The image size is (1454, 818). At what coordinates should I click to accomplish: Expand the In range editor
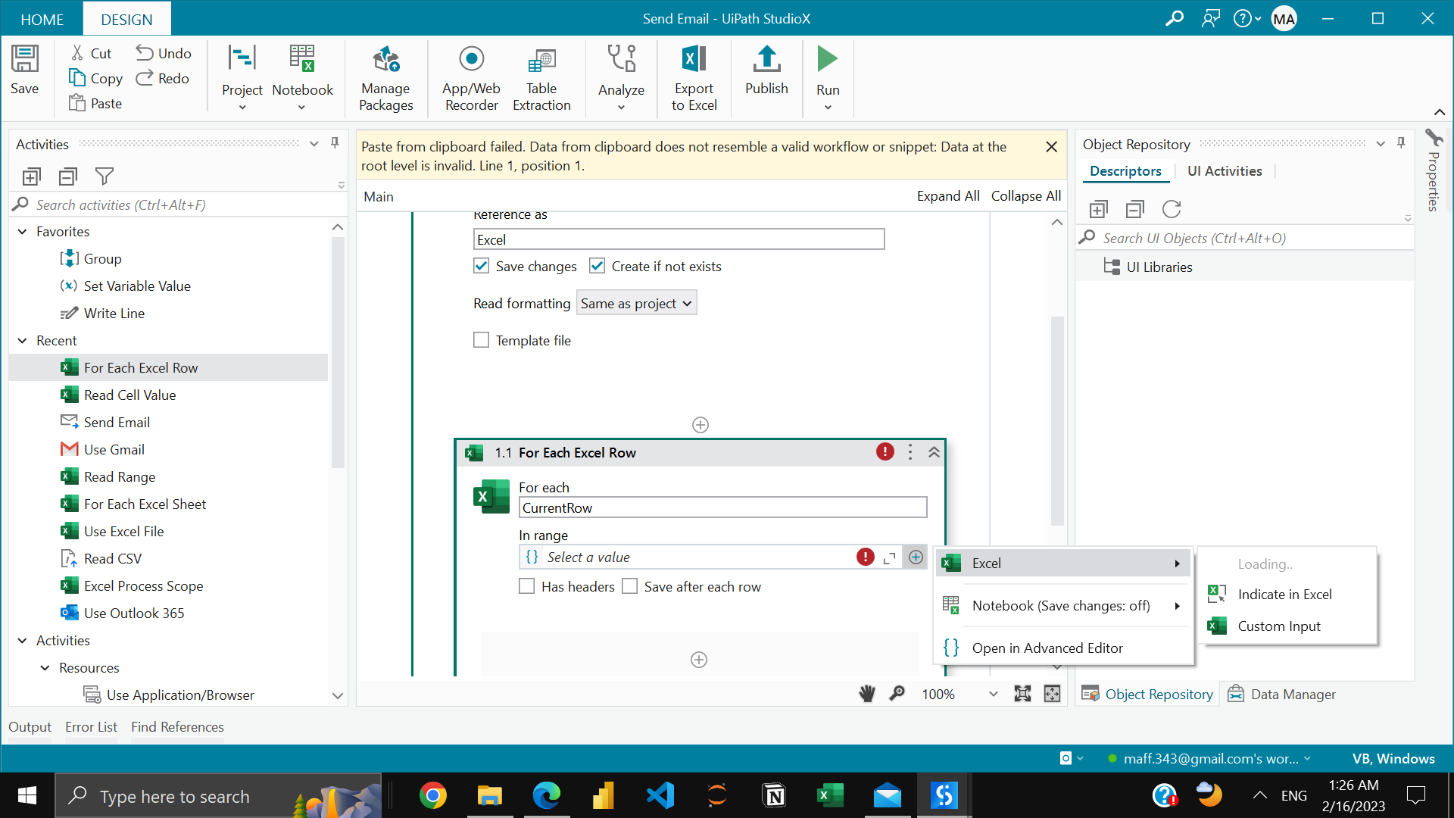tap(889, 557)
